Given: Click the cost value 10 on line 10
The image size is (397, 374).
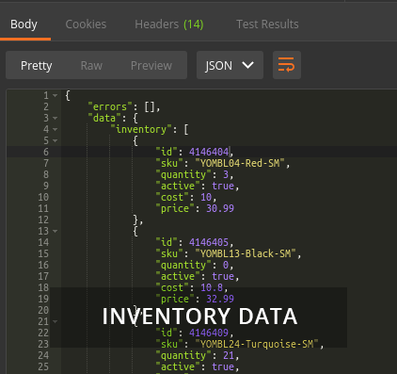Looking at the screenshot, I should (x=206, y=197).
